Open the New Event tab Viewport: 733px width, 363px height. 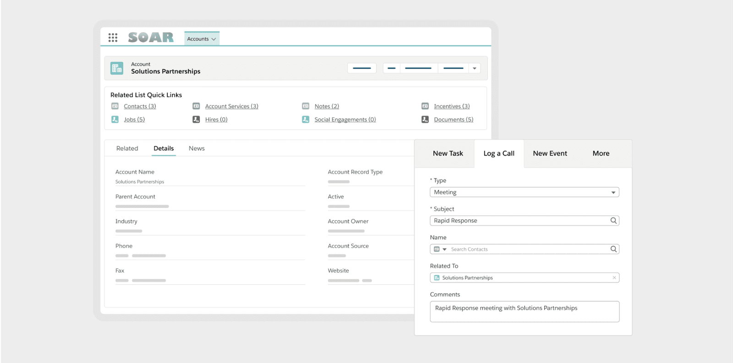pos(550,153)
